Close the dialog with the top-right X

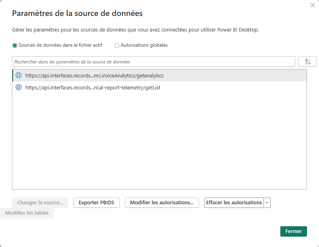(x=313, y=5)
